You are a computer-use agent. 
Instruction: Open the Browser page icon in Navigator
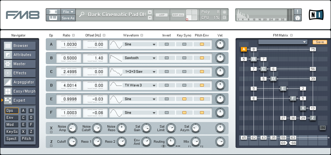[x=8, y=46]
